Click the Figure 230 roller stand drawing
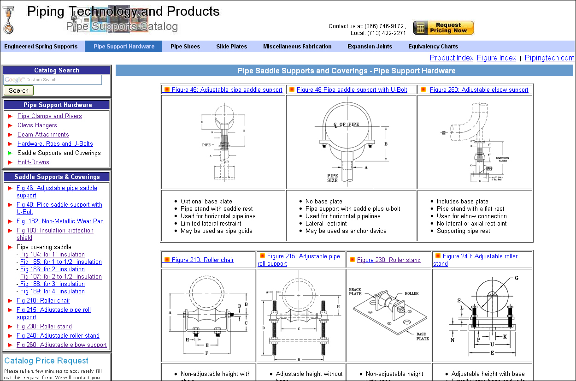Screen dimensions: 576x381 tap(389, 316)
